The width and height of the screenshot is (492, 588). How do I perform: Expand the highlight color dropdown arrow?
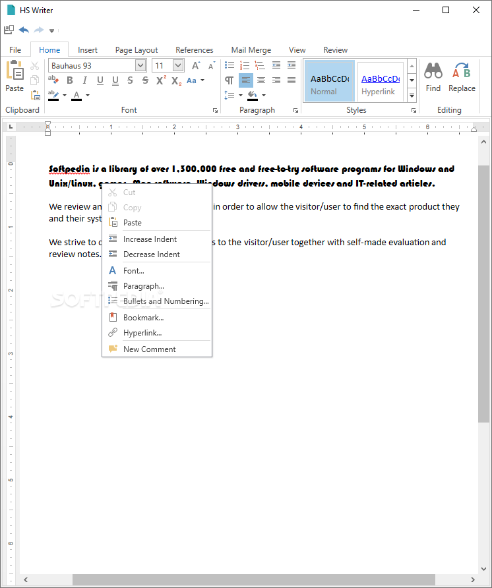point(65,95)
